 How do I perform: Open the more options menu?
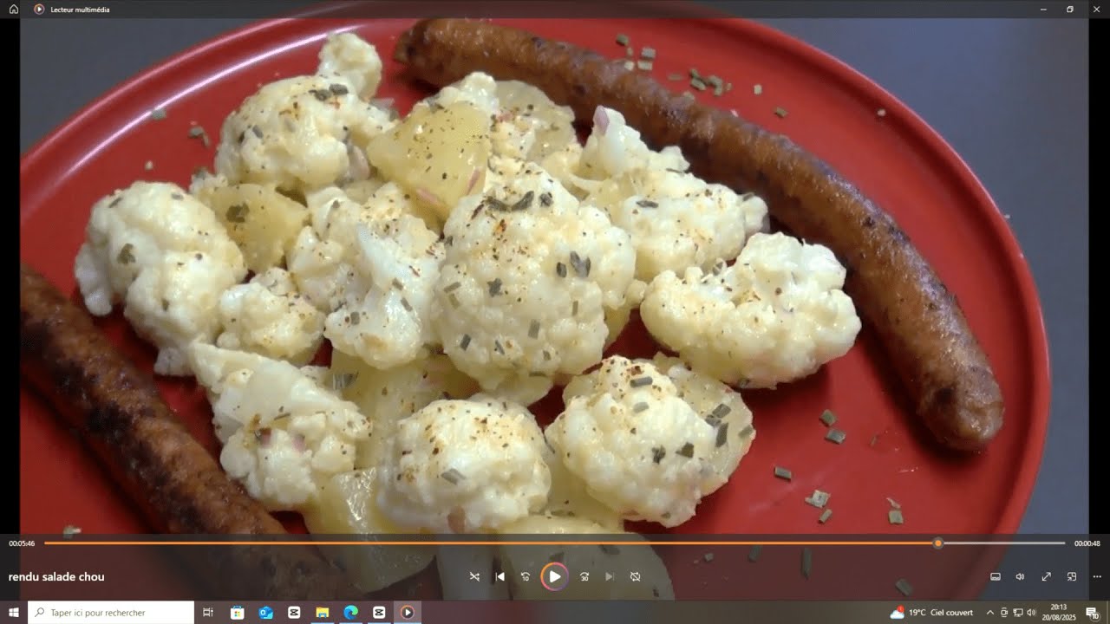pos(1097,576)
